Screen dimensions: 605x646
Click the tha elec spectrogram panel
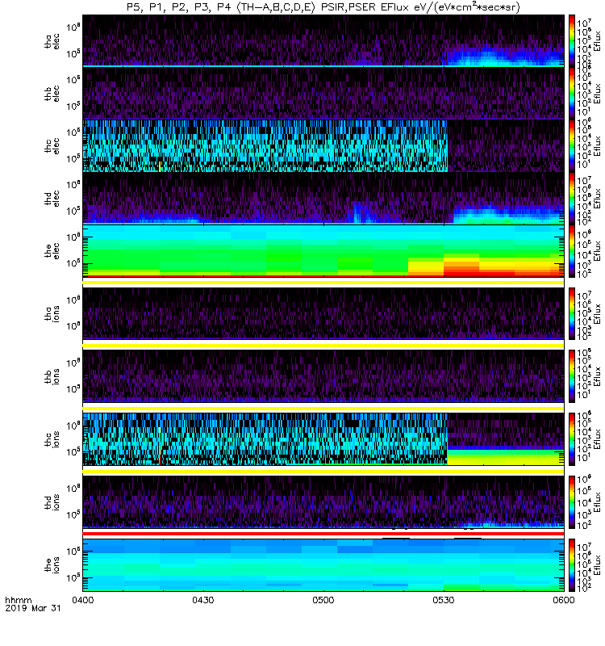tap(323, 41)
